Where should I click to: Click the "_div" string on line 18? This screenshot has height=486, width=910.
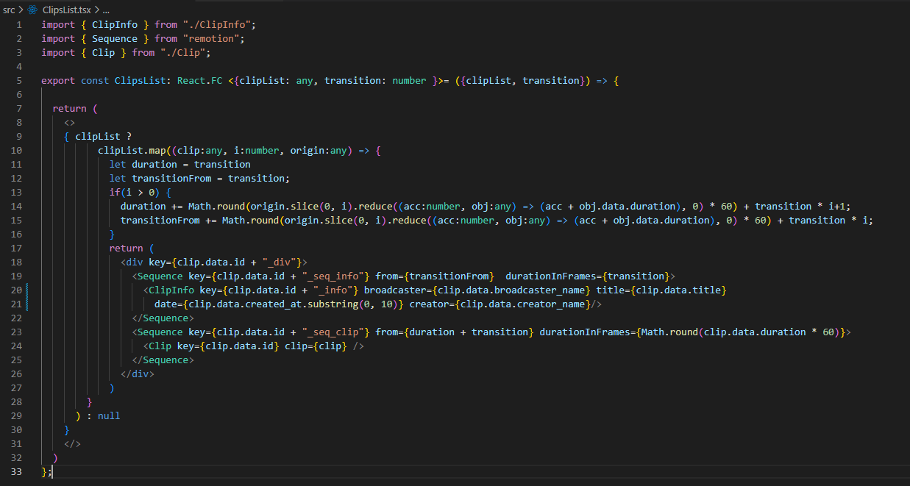tap(279, 262)
